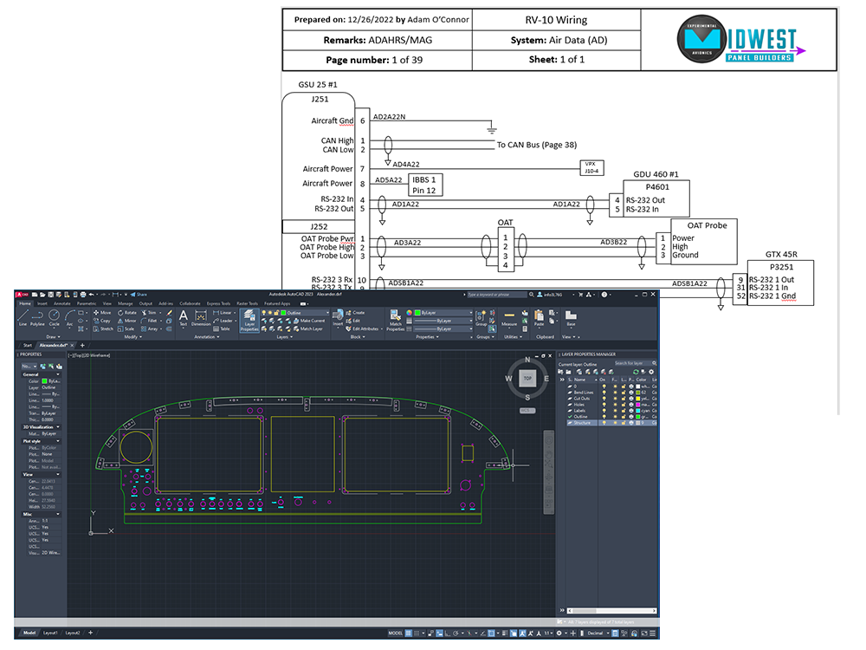Image resolution: width=866 pixels, height=650 pixels.
Task: Insert a Table from Annotation panel
Action: coord(222,328)
